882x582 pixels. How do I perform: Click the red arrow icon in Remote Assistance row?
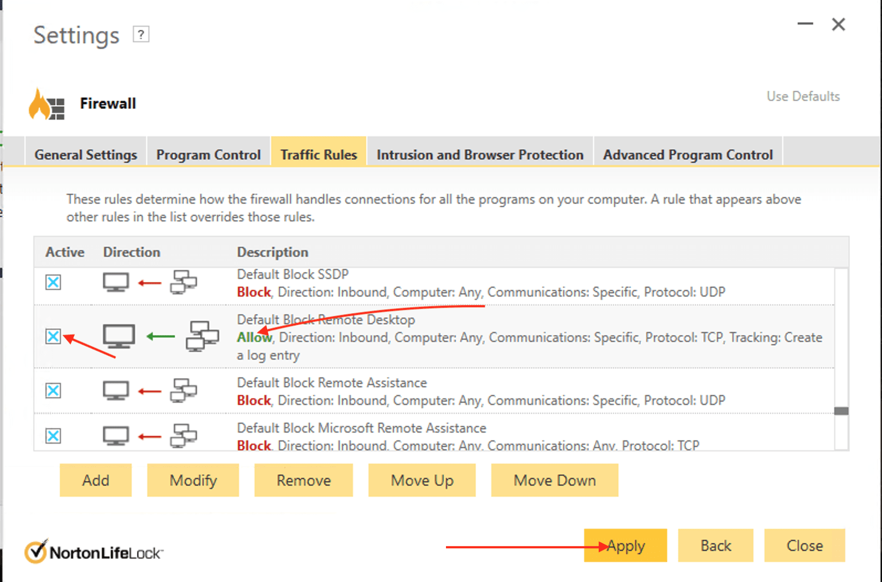coord(149,391)
